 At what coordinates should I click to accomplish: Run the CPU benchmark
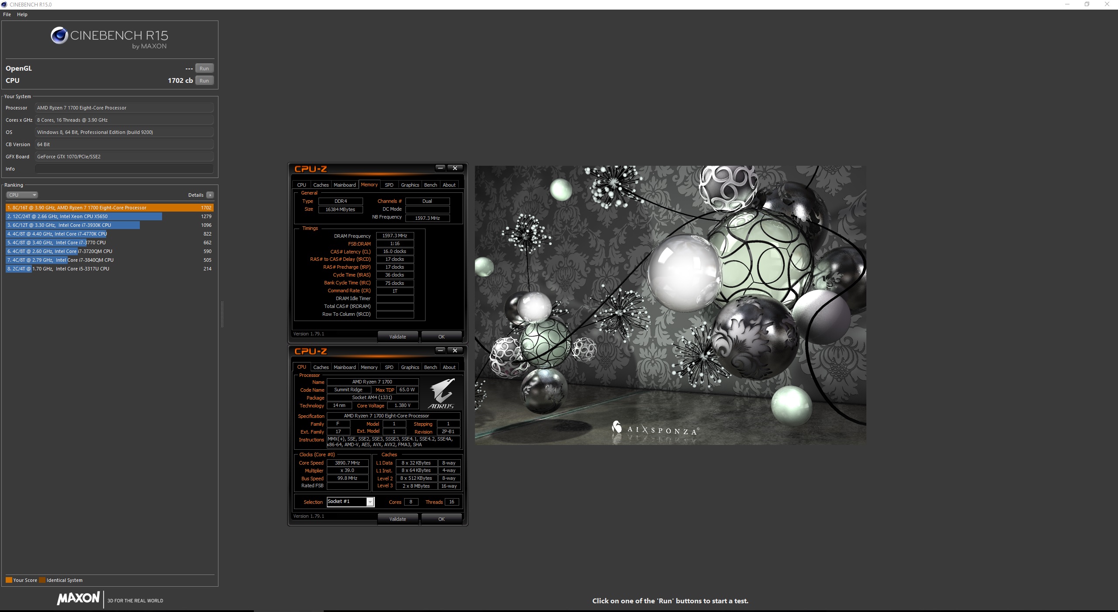click(x=204, y=81)
